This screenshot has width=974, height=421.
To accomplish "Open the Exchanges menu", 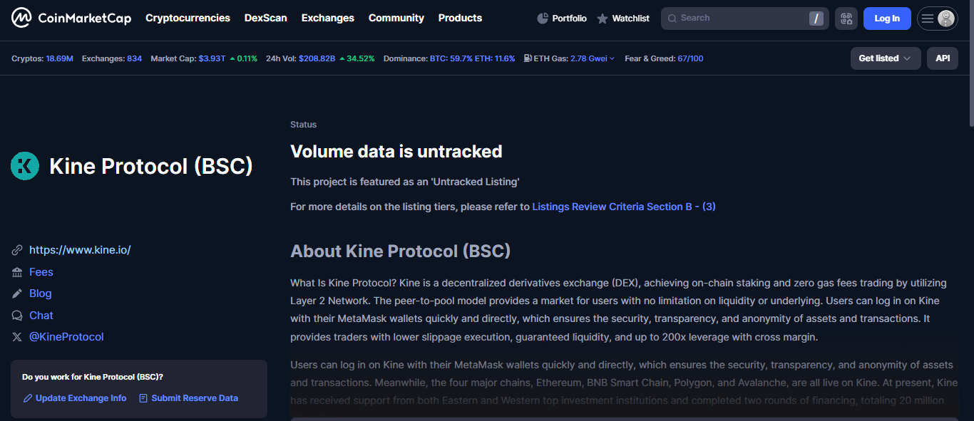I will [x=328, y=18].
